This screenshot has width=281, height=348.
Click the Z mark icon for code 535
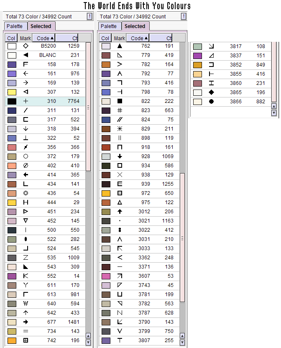click(x=26, y=258)
